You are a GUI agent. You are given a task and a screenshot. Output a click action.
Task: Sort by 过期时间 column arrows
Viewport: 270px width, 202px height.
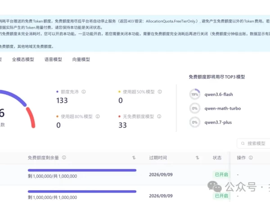point(198,158)
